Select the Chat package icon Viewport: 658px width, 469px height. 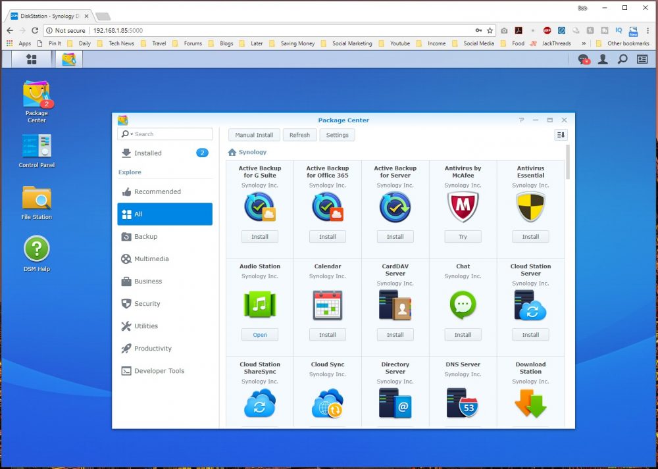click(463, 305)
